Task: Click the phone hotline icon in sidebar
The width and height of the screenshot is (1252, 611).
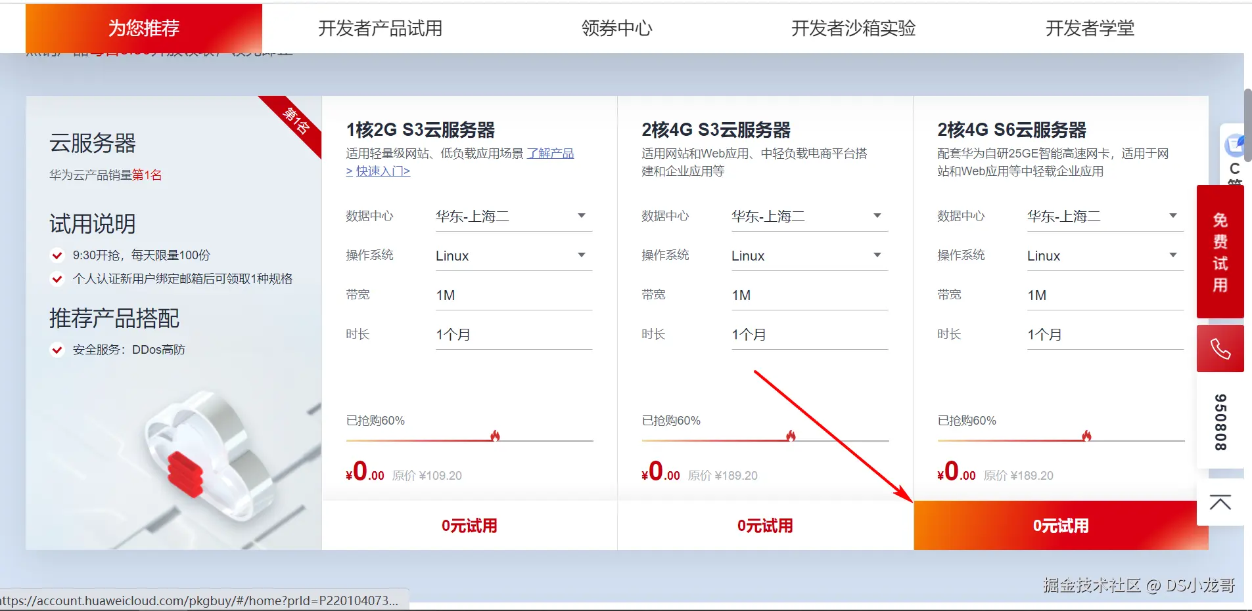Action: point(1220,348)
